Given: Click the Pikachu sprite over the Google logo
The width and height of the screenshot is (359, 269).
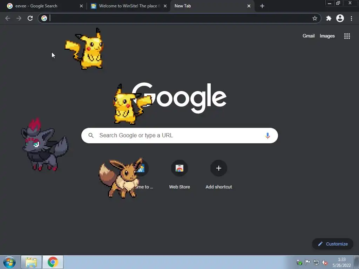Looking at the screenshot, I should [132, 104].
